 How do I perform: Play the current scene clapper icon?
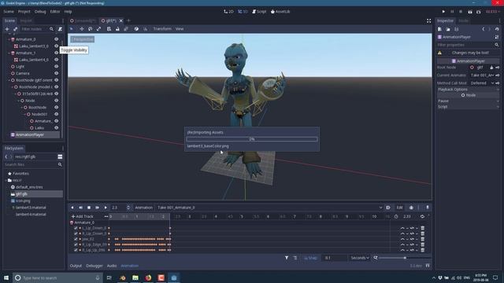(470, 12)
